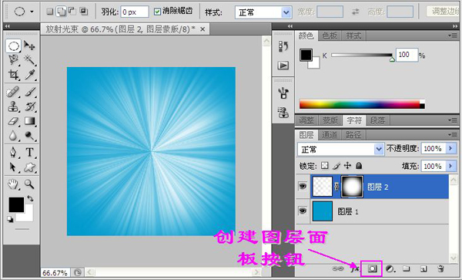Switch to the 通道 tab
Image resolution: width=462 pixels, height=280 pixels.
coord(329,135)
